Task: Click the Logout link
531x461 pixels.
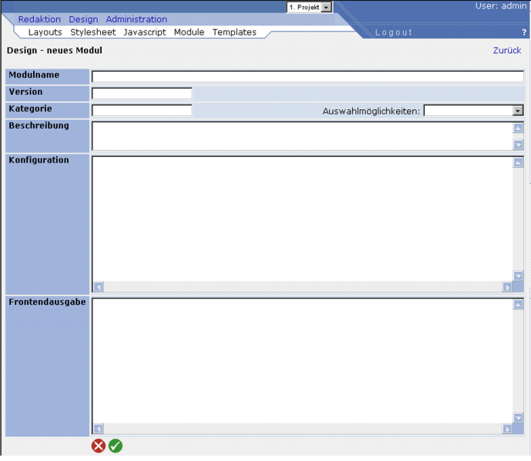Action: pos(394,32)
